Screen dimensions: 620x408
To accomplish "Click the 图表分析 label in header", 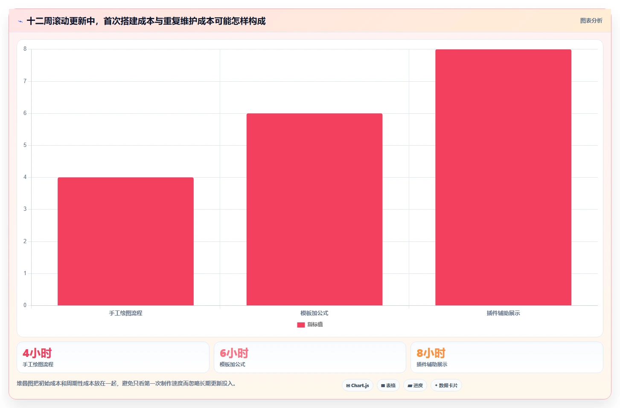I will coord(591,20).
